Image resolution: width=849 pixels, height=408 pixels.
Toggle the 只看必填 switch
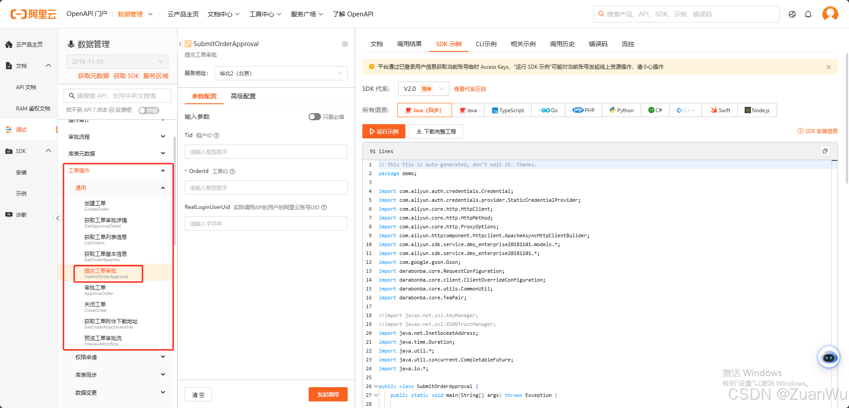pyautogui.click(x=315, y=117)
